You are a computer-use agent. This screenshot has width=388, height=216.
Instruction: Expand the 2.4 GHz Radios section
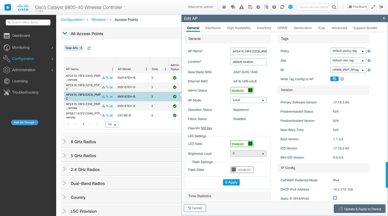pyautogui.click(x=64, y=169)
